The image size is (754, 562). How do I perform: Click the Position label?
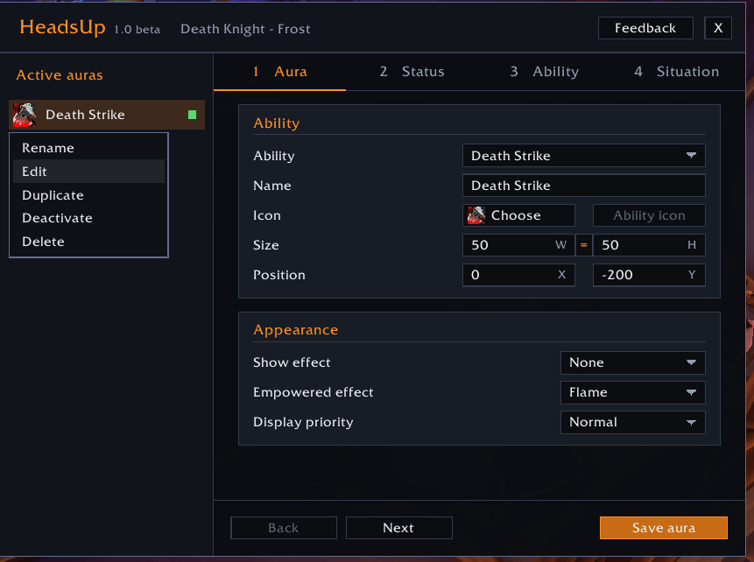[278, 275]
